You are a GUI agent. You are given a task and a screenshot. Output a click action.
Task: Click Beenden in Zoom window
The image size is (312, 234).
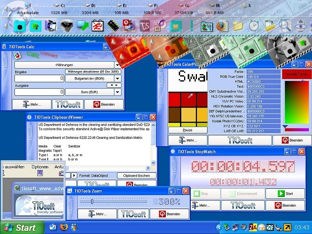point(169,214)
